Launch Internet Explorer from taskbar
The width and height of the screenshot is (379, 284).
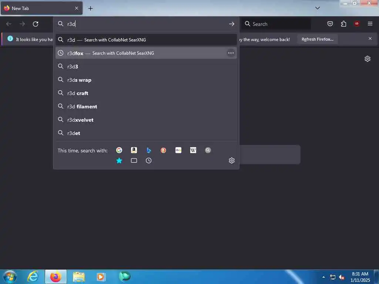(33, 277)
